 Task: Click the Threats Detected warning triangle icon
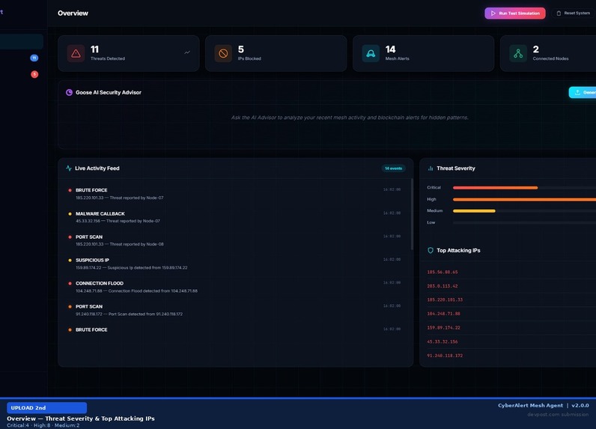coord(76,54)
